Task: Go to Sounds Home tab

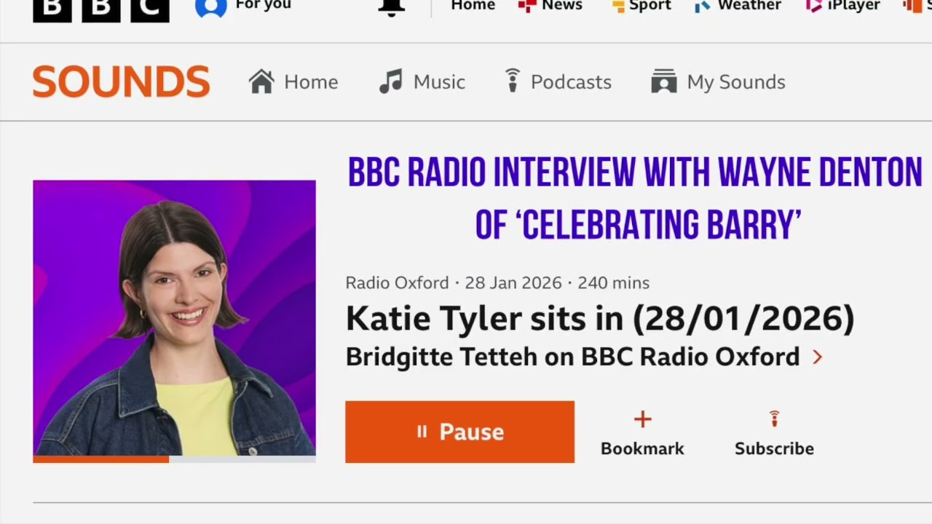Action: 311,82
